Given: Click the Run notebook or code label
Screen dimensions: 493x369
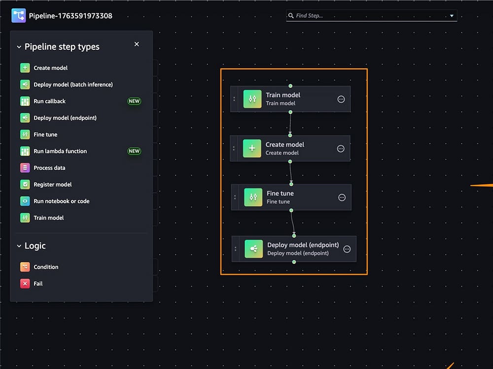Looking at the screenshot, I should coord(61,201).
